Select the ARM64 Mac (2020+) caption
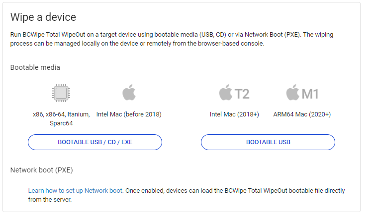The width and height of the screenshot is (372, 221). (x=302, y=114)
